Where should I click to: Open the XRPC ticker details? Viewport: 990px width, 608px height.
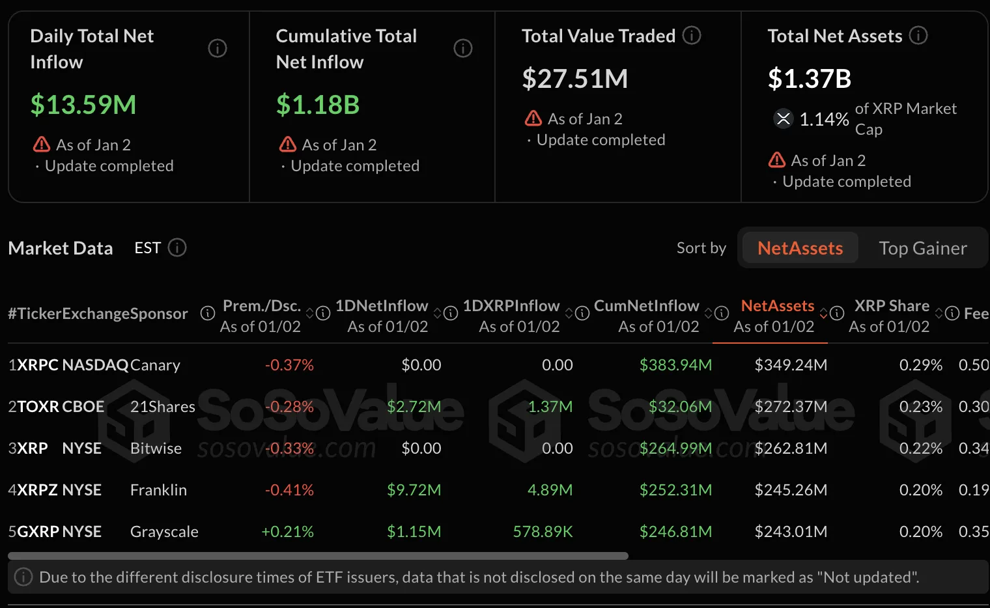(39, 365)
